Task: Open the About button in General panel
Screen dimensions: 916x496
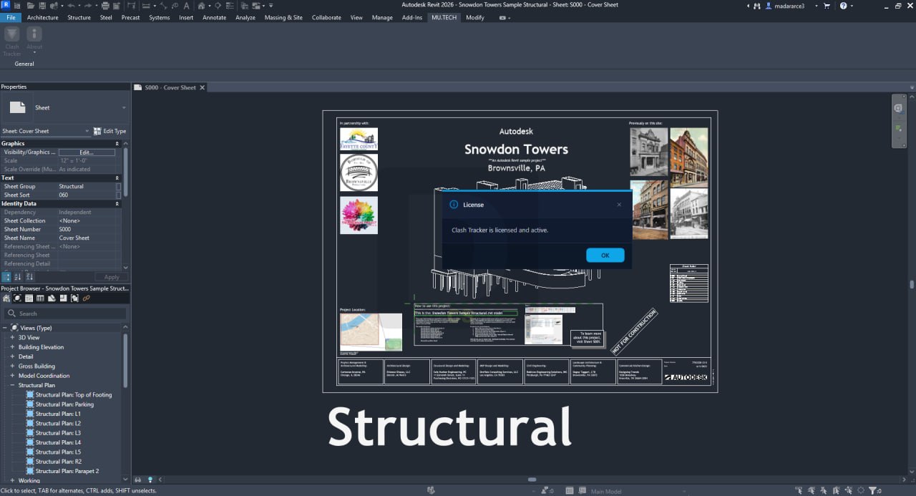Action: click(x=34, y=42)
